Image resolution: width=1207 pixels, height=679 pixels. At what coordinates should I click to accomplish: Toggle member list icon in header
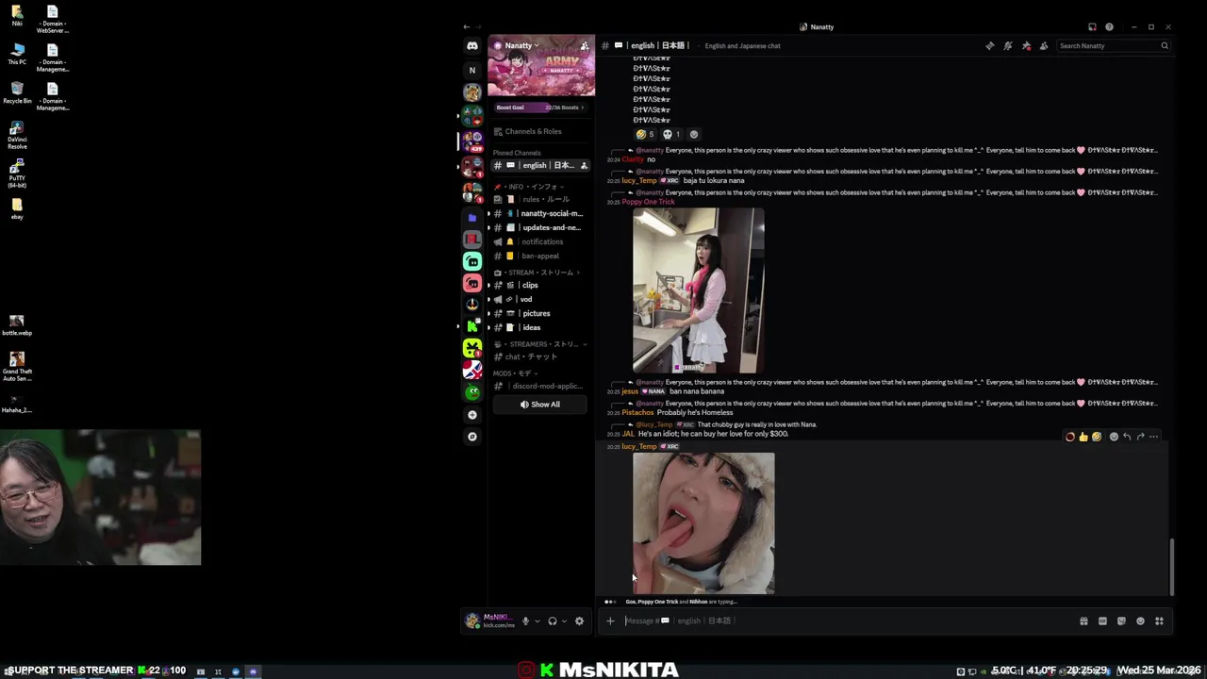point(1044,45)
